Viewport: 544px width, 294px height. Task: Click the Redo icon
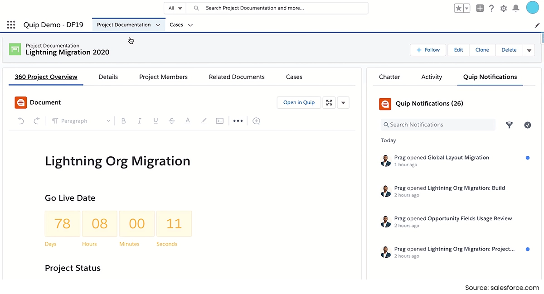click(36, 121)
